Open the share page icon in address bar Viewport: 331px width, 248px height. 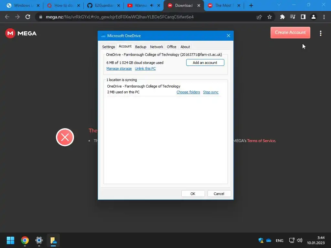[x=259, y=17]
